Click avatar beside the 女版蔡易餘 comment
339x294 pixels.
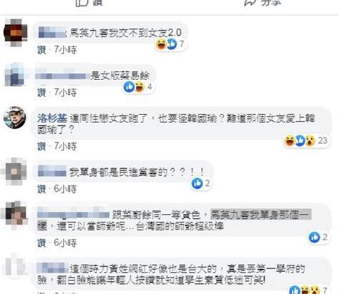click(15, 75)
